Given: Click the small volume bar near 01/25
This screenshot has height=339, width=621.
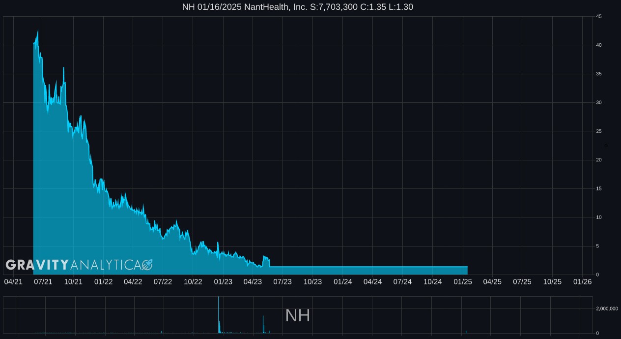Looking at the screenshot, I should pyautogui.click(x=466, y=332).
